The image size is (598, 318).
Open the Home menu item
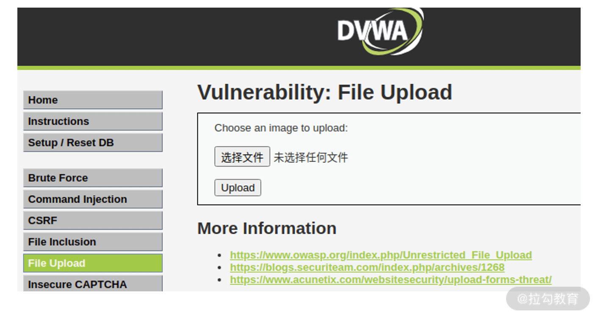(x=93, y=100)
